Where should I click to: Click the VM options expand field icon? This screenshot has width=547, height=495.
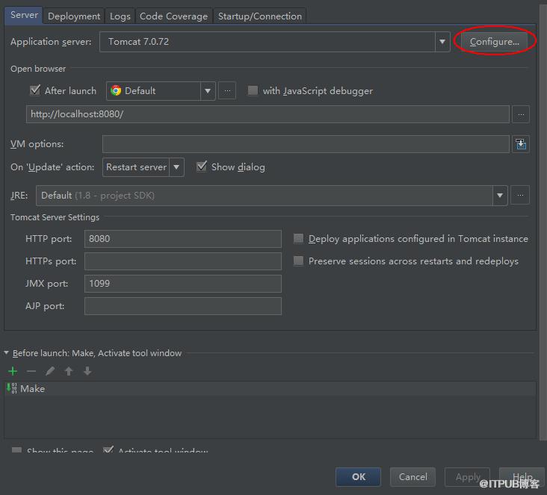521,144
